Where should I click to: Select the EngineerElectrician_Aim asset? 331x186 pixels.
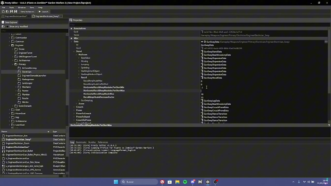click(x=17, y=136)
